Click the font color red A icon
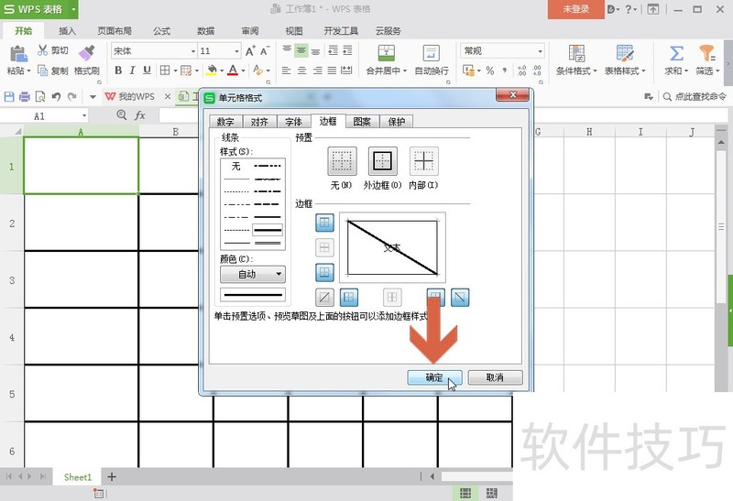Screen dimensions: 733x501 click(x=233, y=71)
